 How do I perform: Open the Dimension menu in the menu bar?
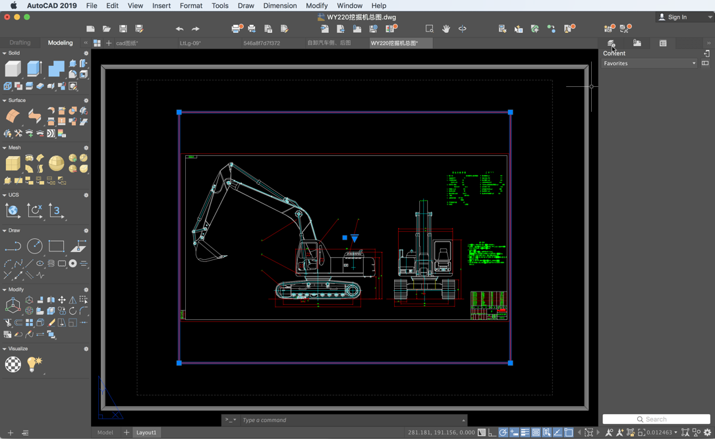click(279, 5)
